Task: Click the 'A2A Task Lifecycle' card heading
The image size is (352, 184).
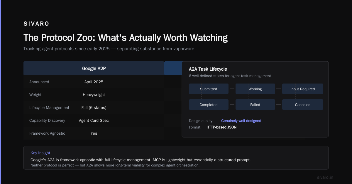Action: point(208,69)
